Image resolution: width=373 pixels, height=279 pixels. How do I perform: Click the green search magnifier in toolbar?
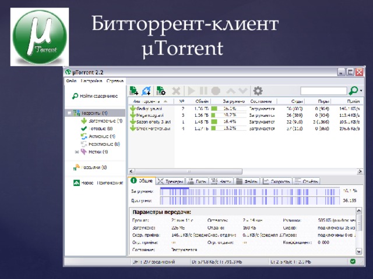(x=353, y=91)
